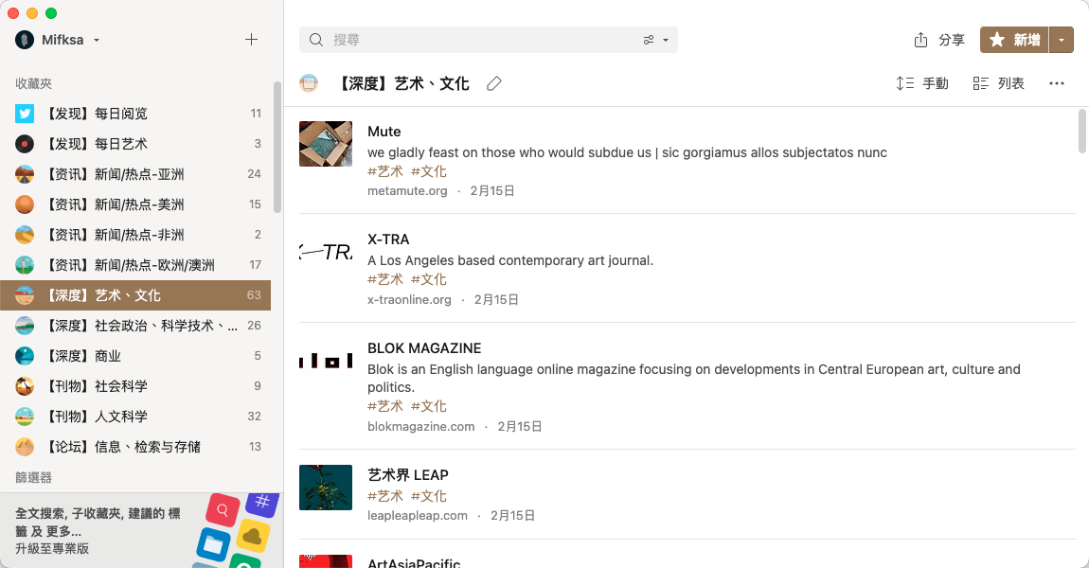Click the share icon next to 分享
The image size is (1089, 568).
click(x=921, y=40)
